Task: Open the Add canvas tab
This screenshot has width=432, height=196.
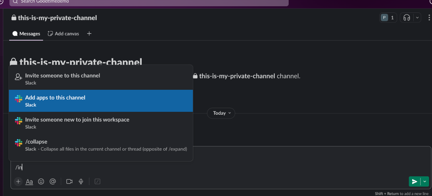Action: click(x=63, y=34)
